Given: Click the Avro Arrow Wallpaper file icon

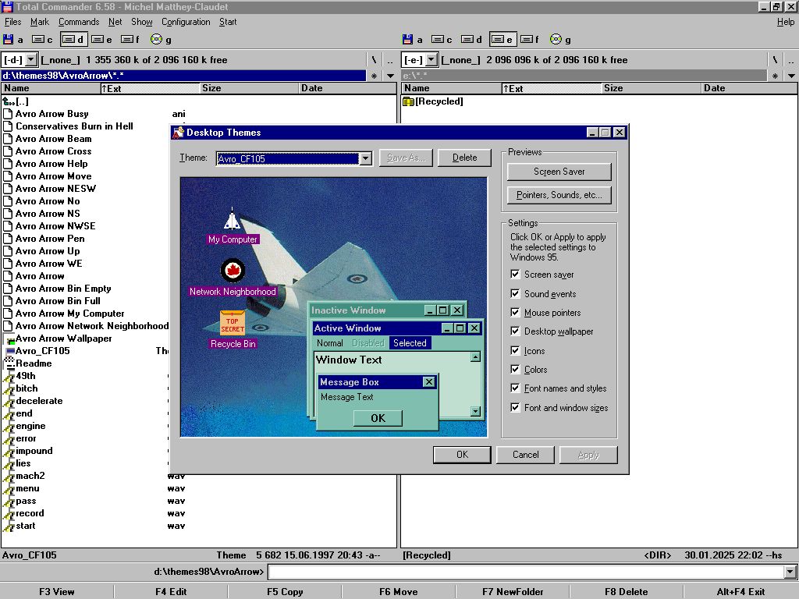Looking at the screenshot, I should 9,338.
